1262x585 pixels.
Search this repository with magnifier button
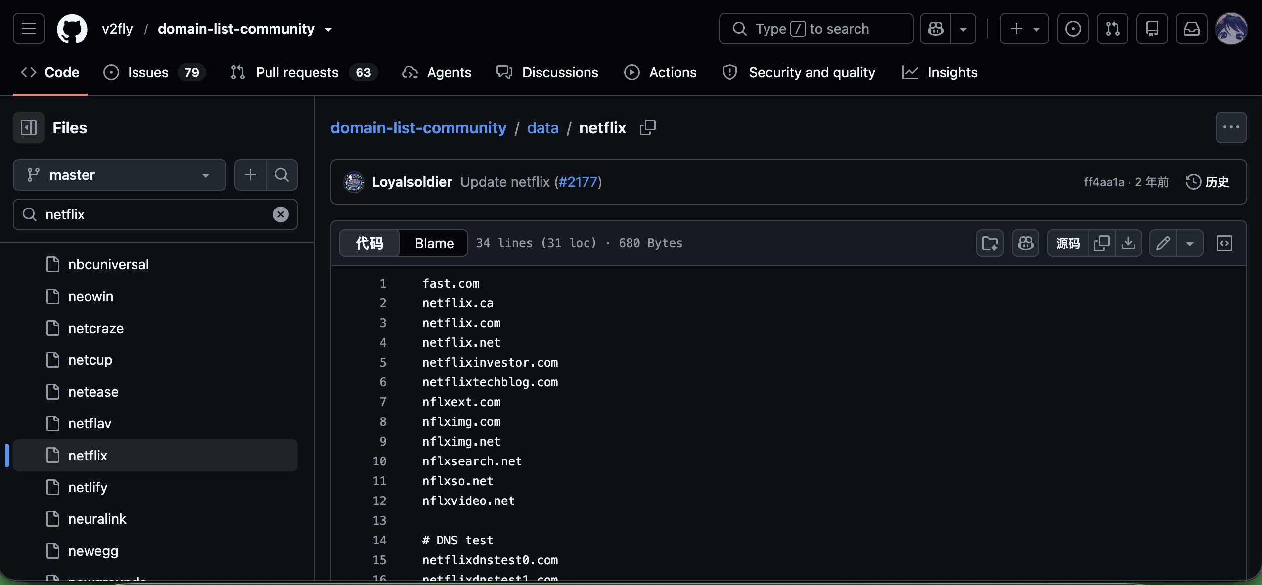tap(282, 175)
